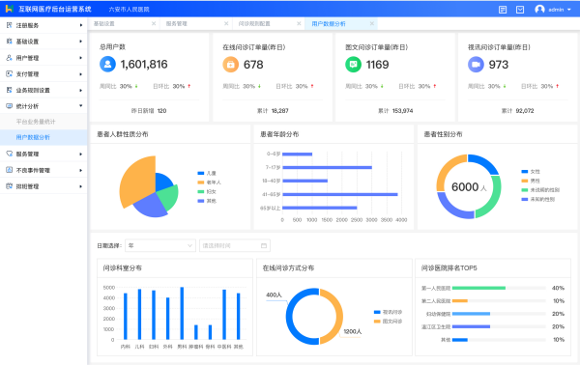Click the 请选择时间 date input field
Viewport: 580px width, 365px height.
(235, 245)
